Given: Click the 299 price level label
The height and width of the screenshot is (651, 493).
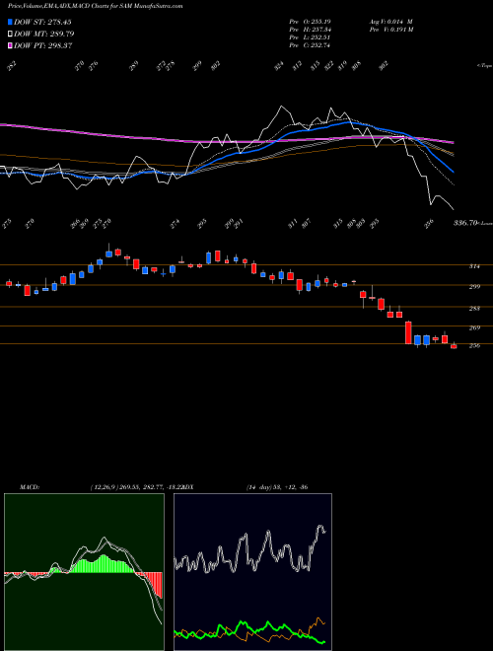Looking at the screenshot, I should [474, 286].
